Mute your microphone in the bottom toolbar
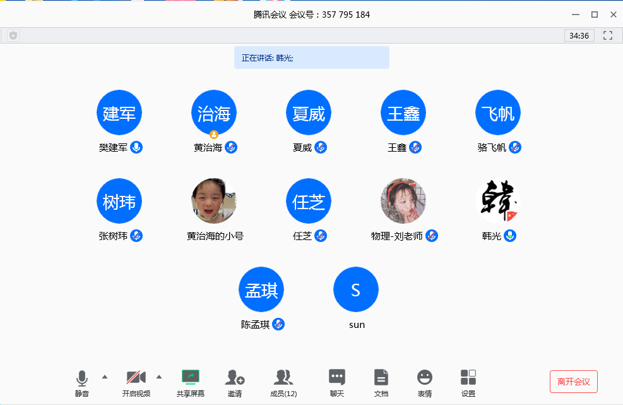623x405 pixels. pyautogui.click(x=82, y=383)
